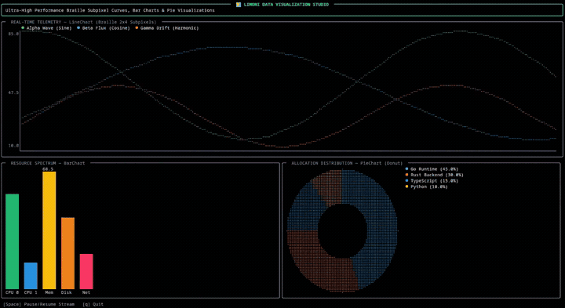Click the "RESOURCE SPECTRUM — BarChart" panel title

48,163
